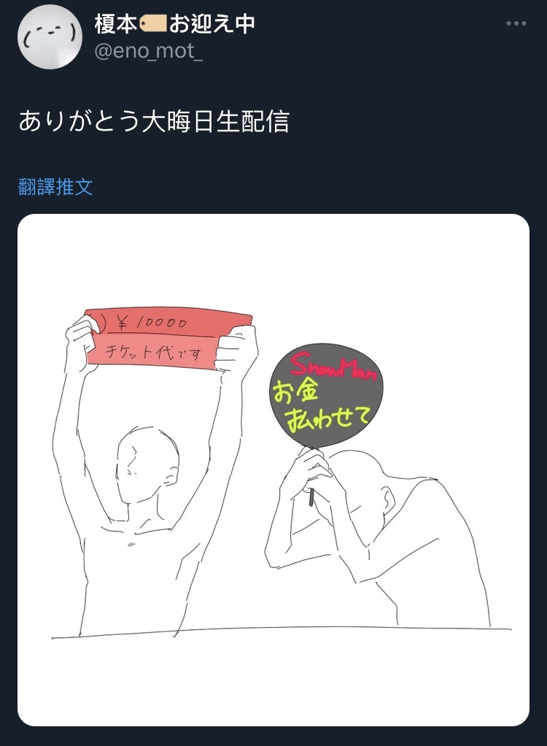Open the round profile avatar
Image resolution: width=547 pixels, height=746 pixels.
[x=50, y=37]
